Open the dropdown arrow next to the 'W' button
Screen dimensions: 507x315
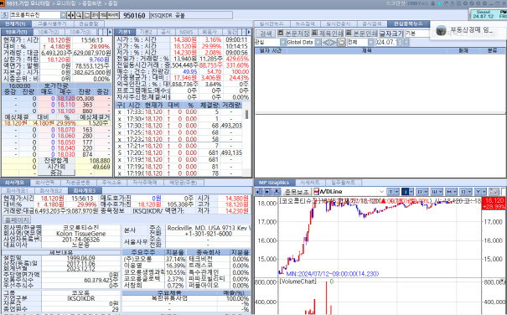pos(441,192)
